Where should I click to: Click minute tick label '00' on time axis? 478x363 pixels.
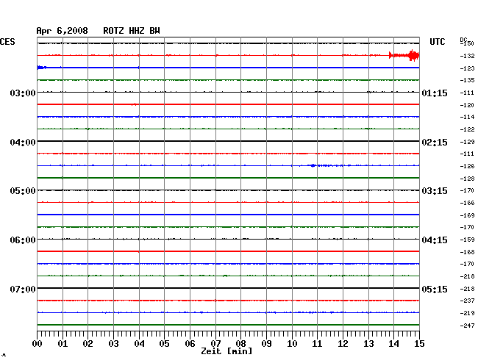[38, 344]
